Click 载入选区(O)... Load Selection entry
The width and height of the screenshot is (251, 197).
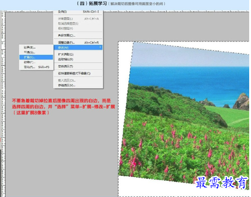pos(78,80)
